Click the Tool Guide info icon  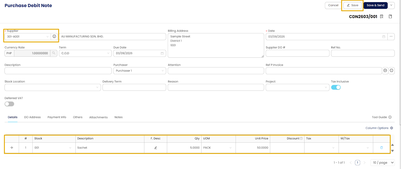[390, 117]
